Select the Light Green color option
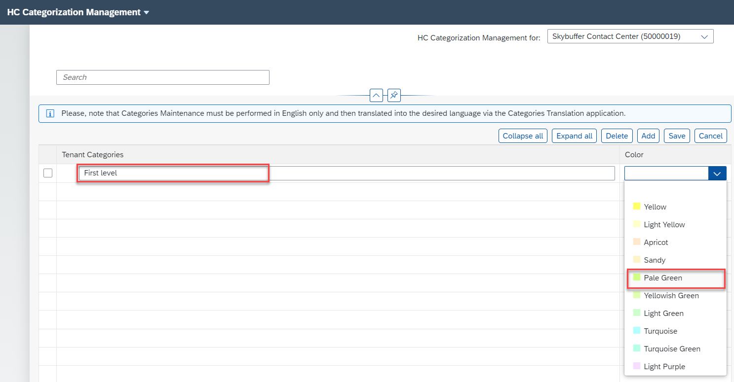The image size is (734, 382). [675, 313]
